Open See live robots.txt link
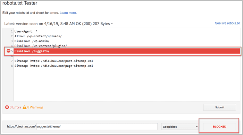This screenshot has width=243, height=135. 227,23
